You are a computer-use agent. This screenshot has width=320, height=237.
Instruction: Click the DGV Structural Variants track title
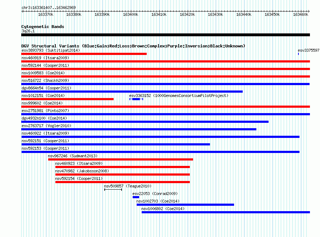click(133, 46)
